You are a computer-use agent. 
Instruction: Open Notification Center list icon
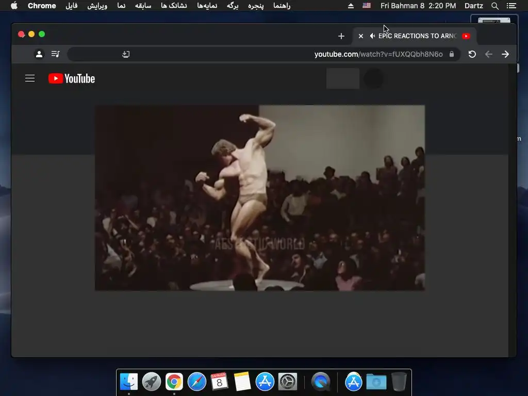(x=511, y=6)
